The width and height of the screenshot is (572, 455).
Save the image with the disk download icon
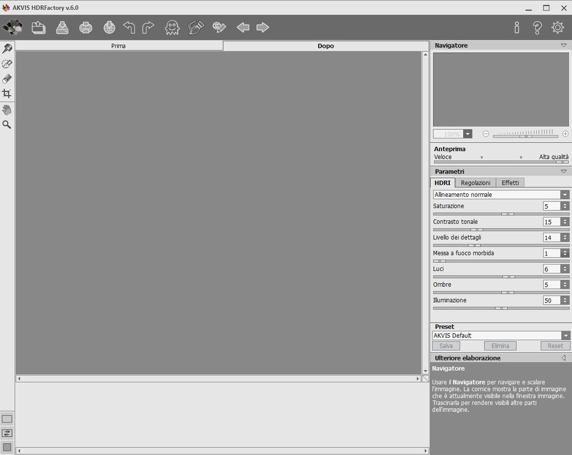coord(62,27)
